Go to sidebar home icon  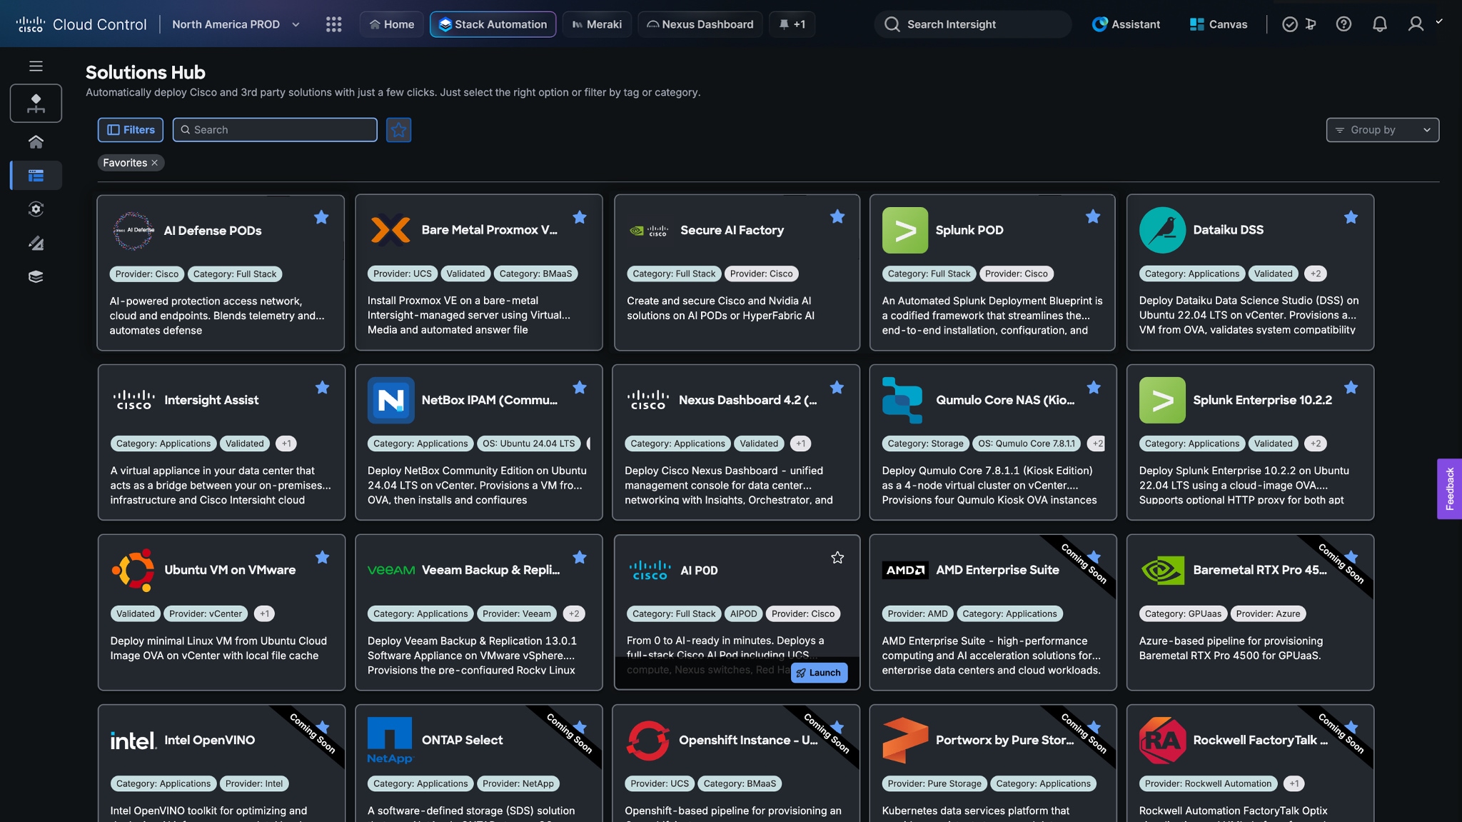click(x=36, y=141)
